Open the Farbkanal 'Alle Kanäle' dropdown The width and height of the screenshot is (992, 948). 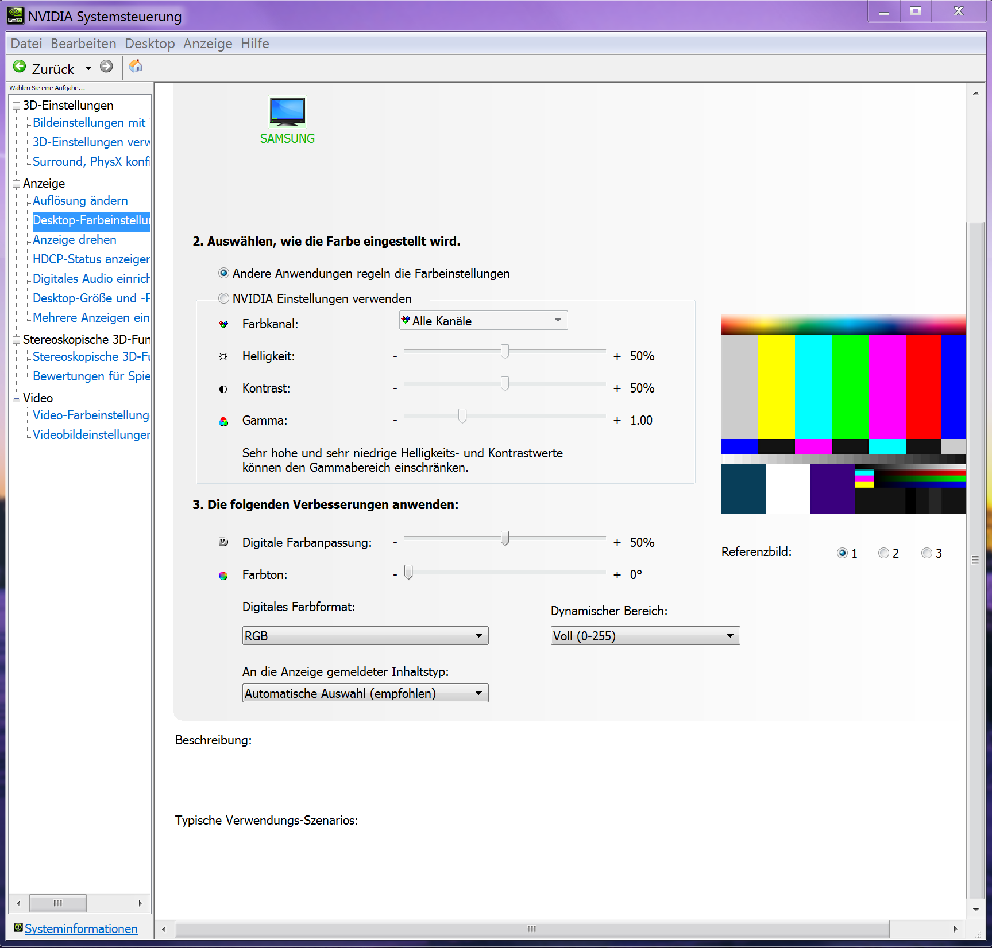pos(484,320)
